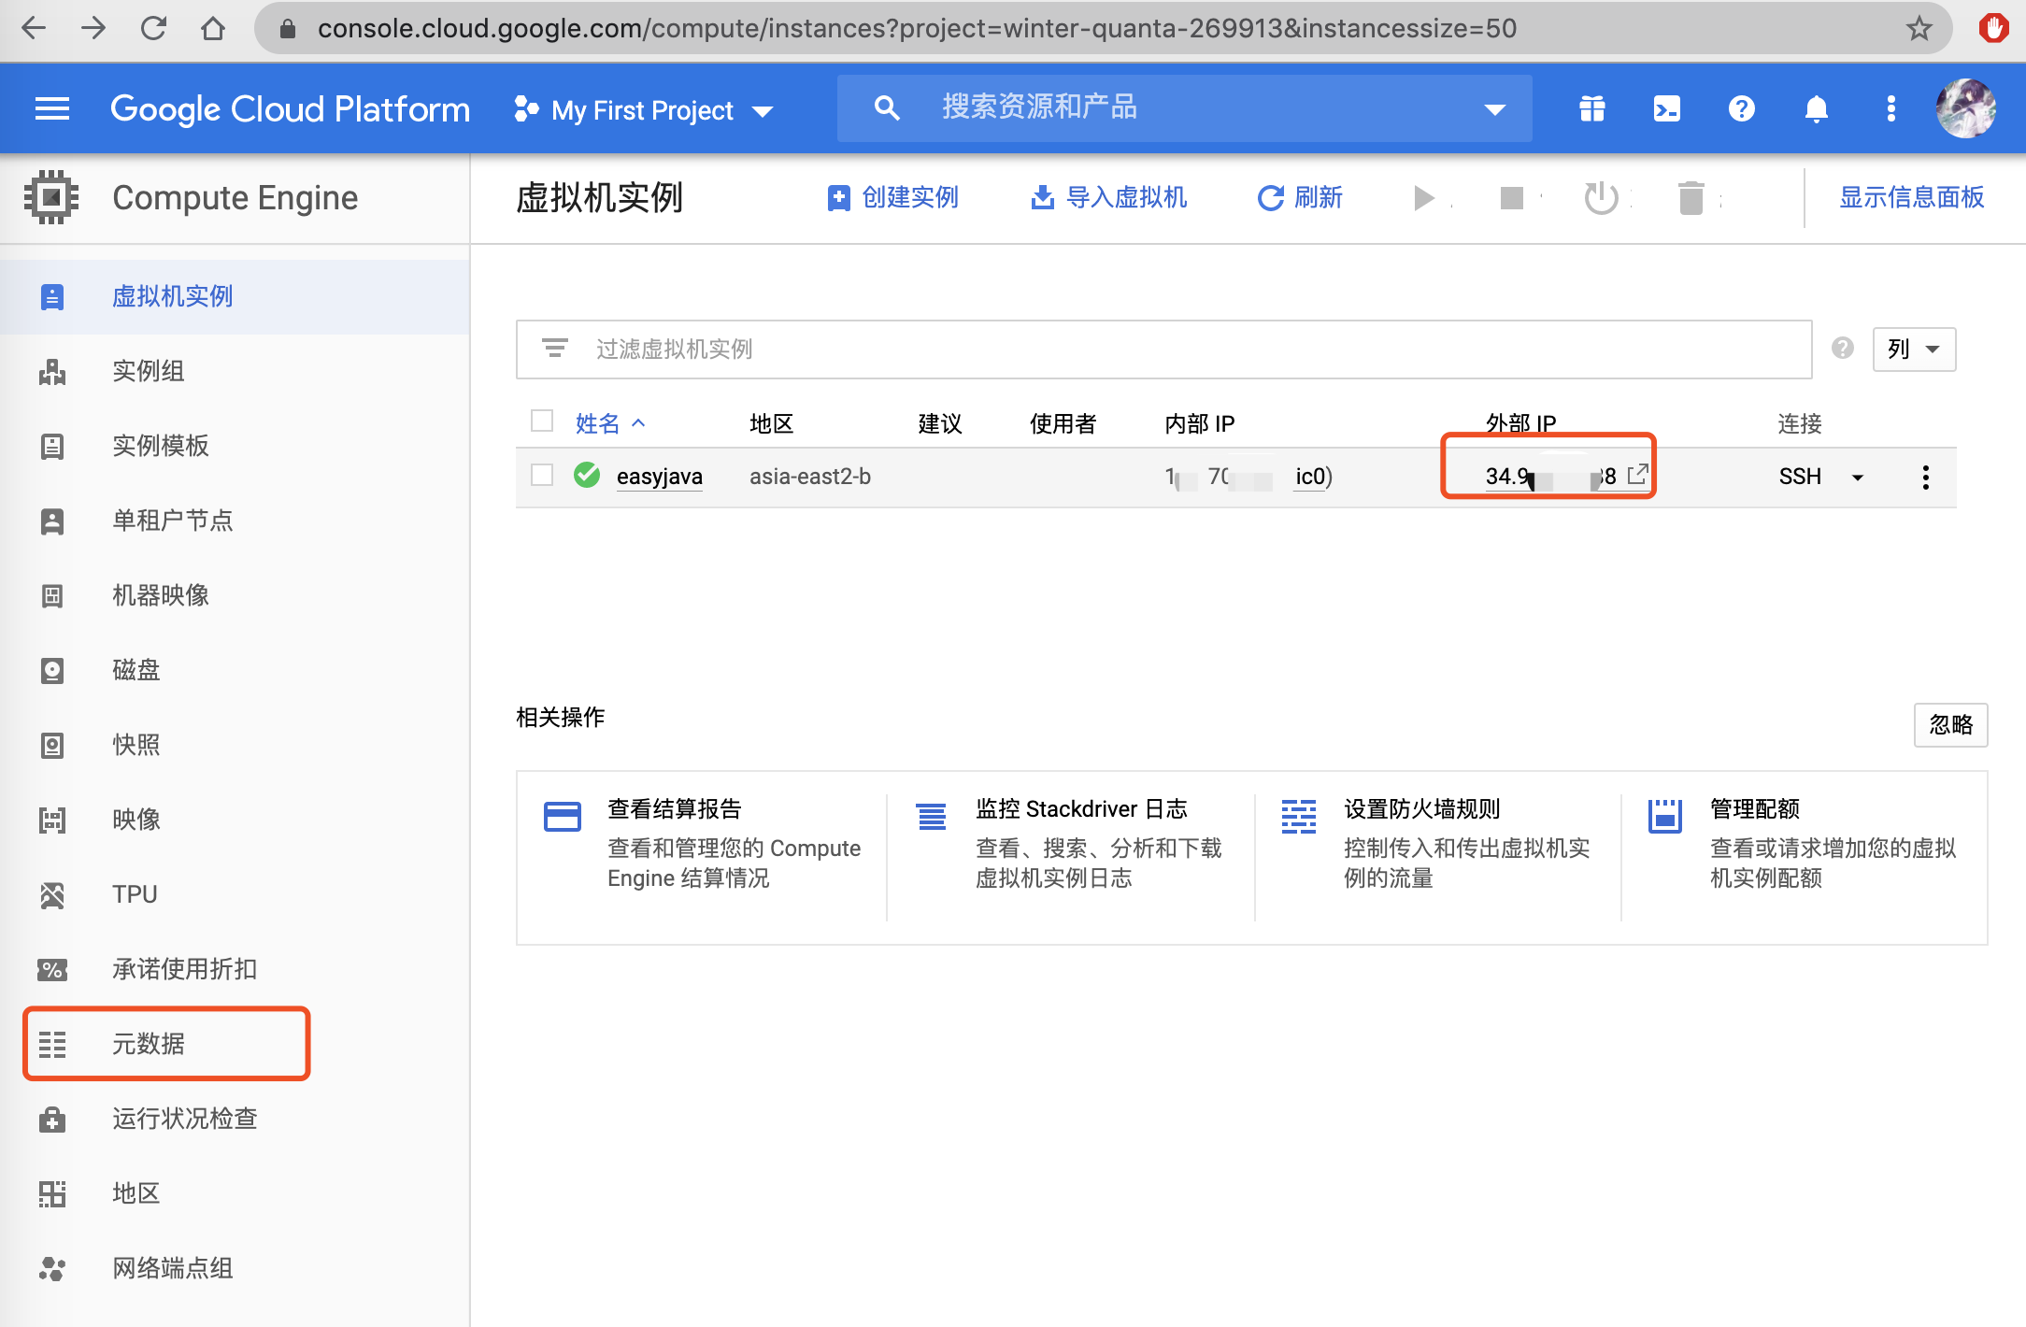Click 刷新 refresh button

click(x=1301, y=197)
